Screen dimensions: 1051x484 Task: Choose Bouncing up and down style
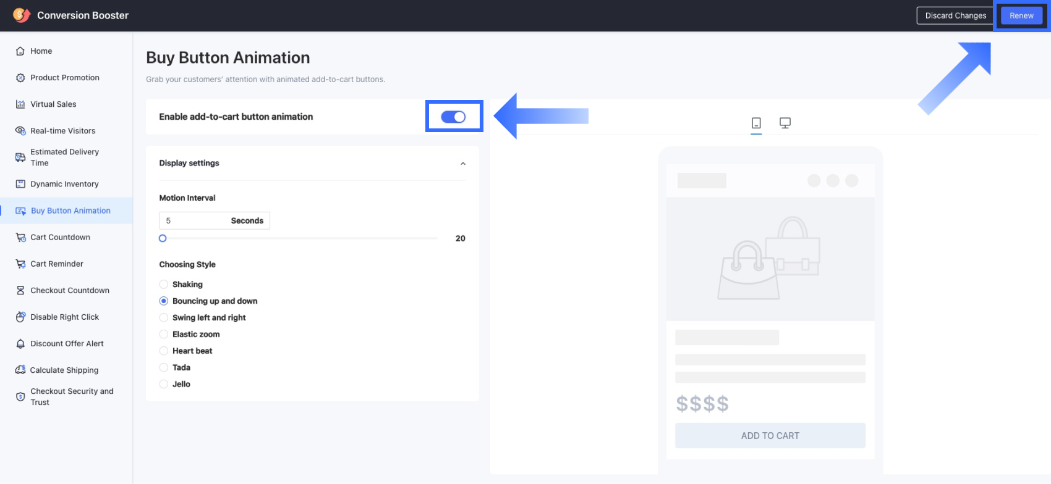pos(164,301)
